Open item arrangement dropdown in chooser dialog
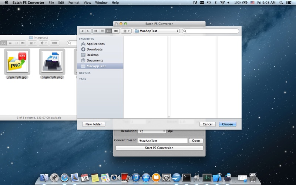This screenshot has width=296, height=185. (x=126, y=31)
